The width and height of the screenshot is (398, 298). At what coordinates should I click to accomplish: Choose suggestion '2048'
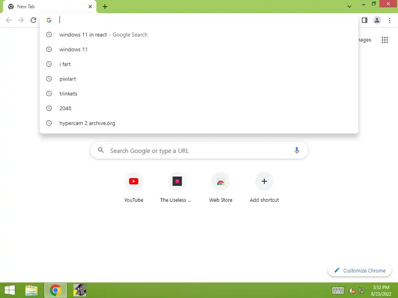click(199, 108)
